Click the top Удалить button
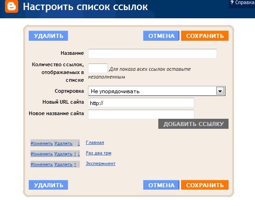This screenshot has width=255, height=206. tap(48, 36)
